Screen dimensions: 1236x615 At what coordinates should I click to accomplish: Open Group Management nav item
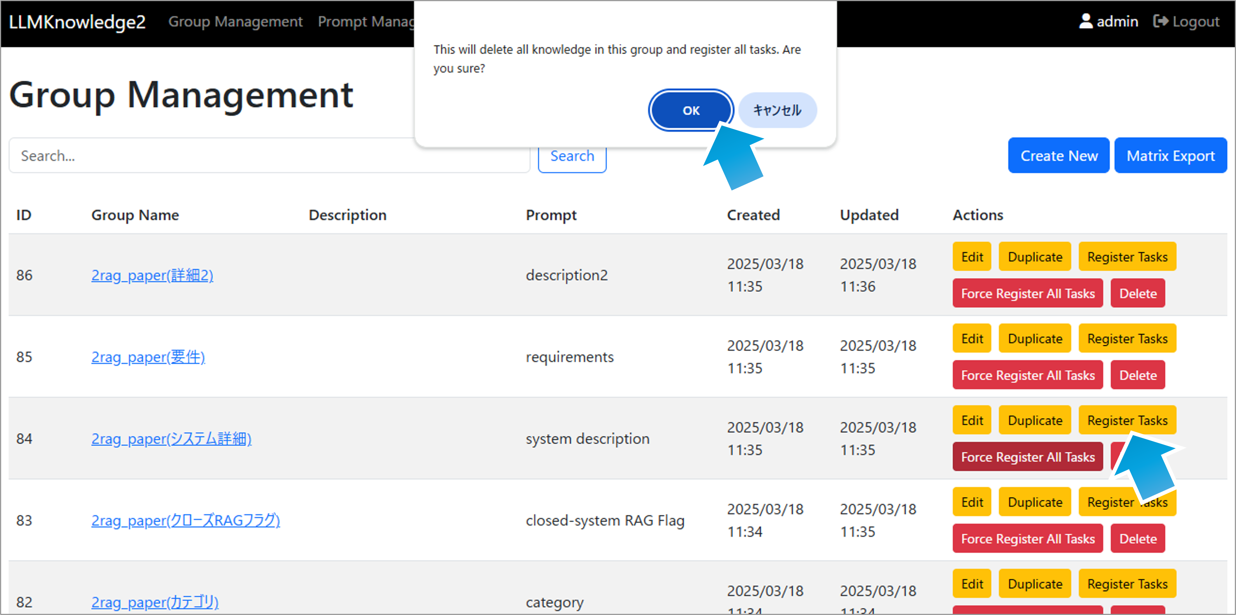coord(235,22)
